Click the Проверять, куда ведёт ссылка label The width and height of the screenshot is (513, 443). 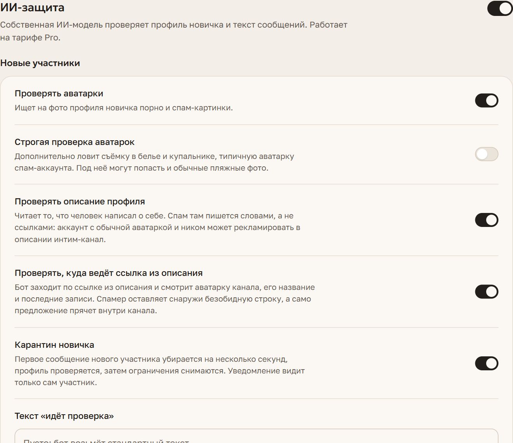tap(108, 273)
